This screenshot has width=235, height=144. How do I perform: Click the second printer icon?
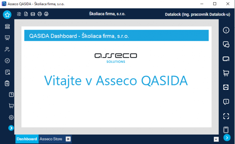(x=46, y=14)
